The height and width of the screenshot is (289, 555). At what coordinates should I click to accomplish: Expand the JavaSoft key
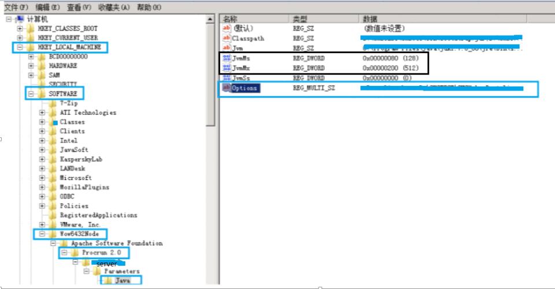pos(42,150)
